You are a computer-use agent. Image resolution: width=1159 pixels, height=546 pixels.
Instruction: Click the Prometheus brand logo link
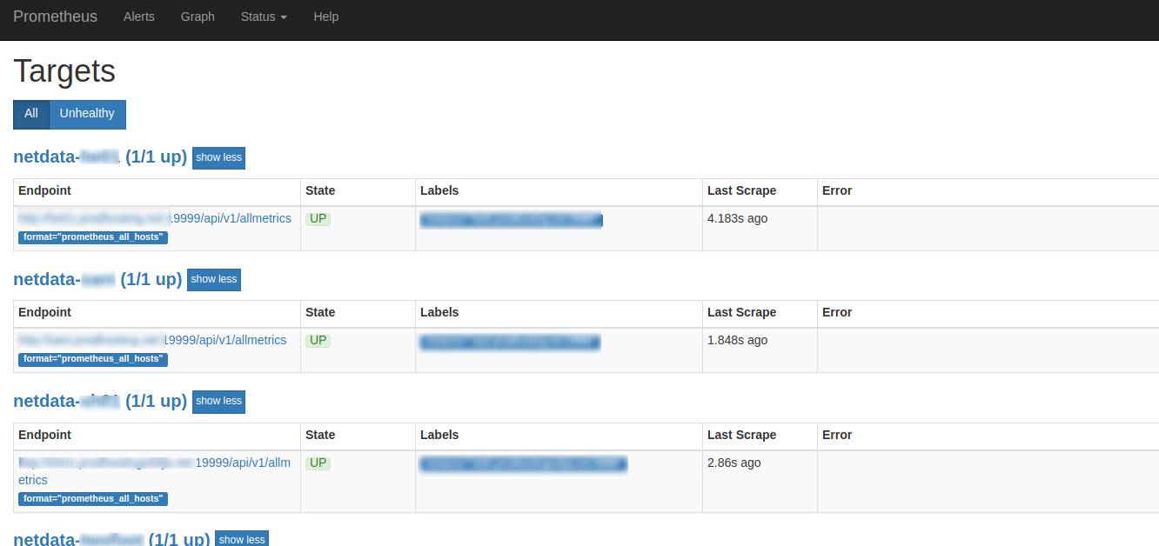click(55, 17)
